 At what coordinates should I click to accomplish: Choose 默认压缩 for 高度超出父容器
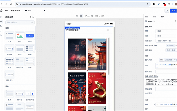170,45
